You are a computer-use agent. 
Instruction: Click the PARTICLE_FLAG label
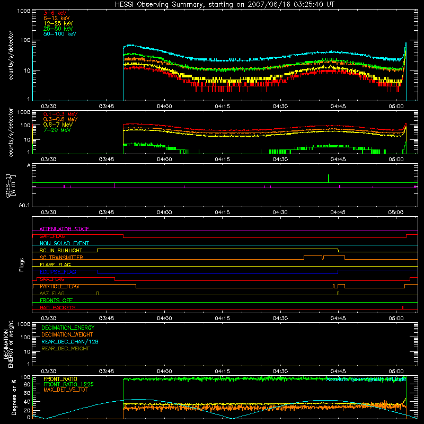pyautogui.click(x=59, y=286)
